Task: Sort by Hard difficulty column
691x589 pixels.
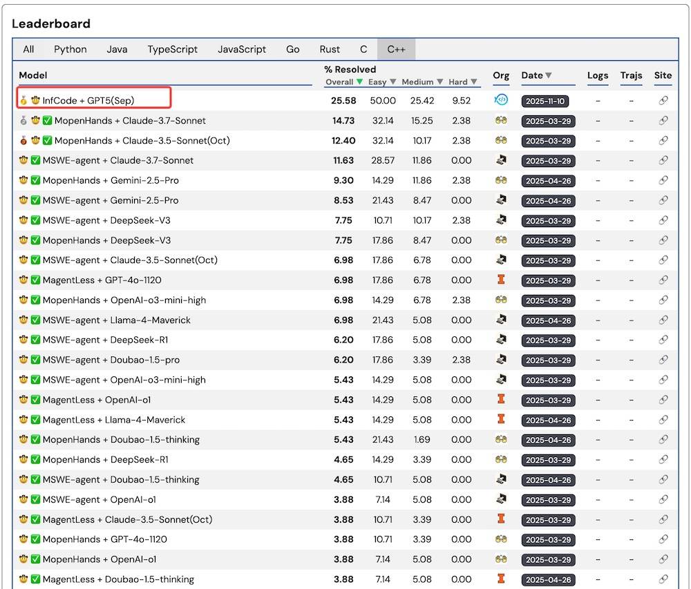Action: coord(462,82)
